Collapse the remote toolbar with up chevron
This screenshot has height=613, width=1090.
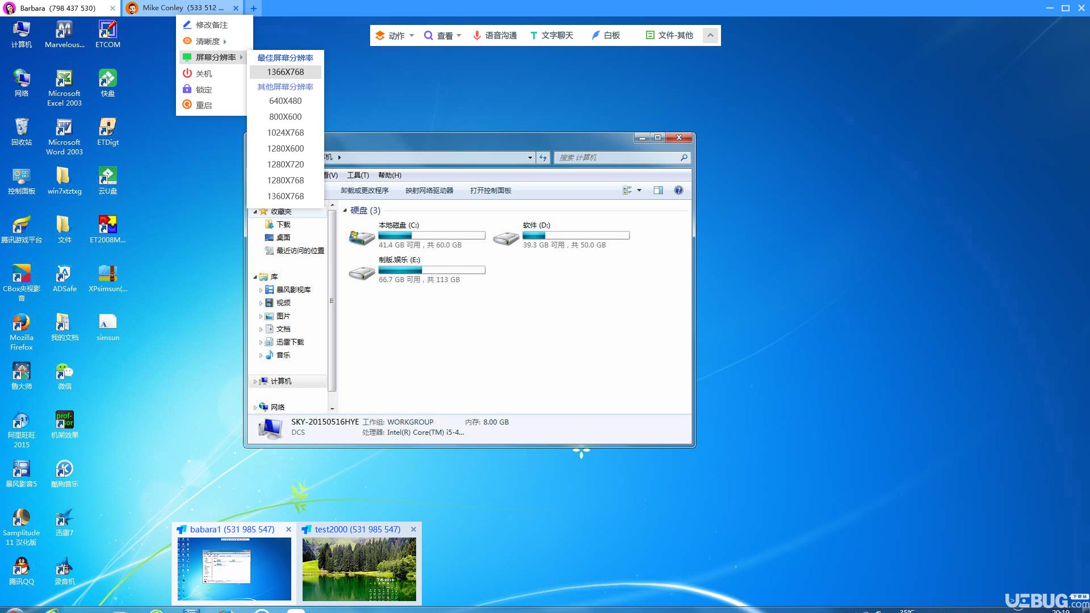click(710, 35)
